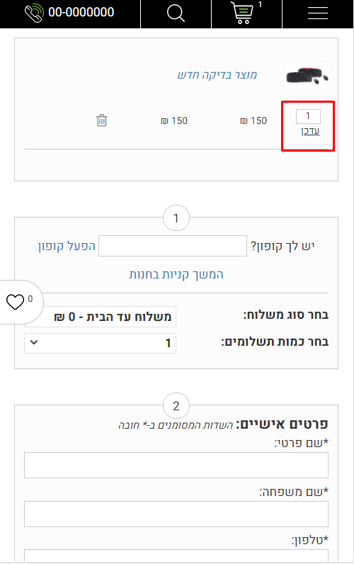Click the product thumbnail image
The height and width of the screenshot is (564, 354).
tap(307, 75)
